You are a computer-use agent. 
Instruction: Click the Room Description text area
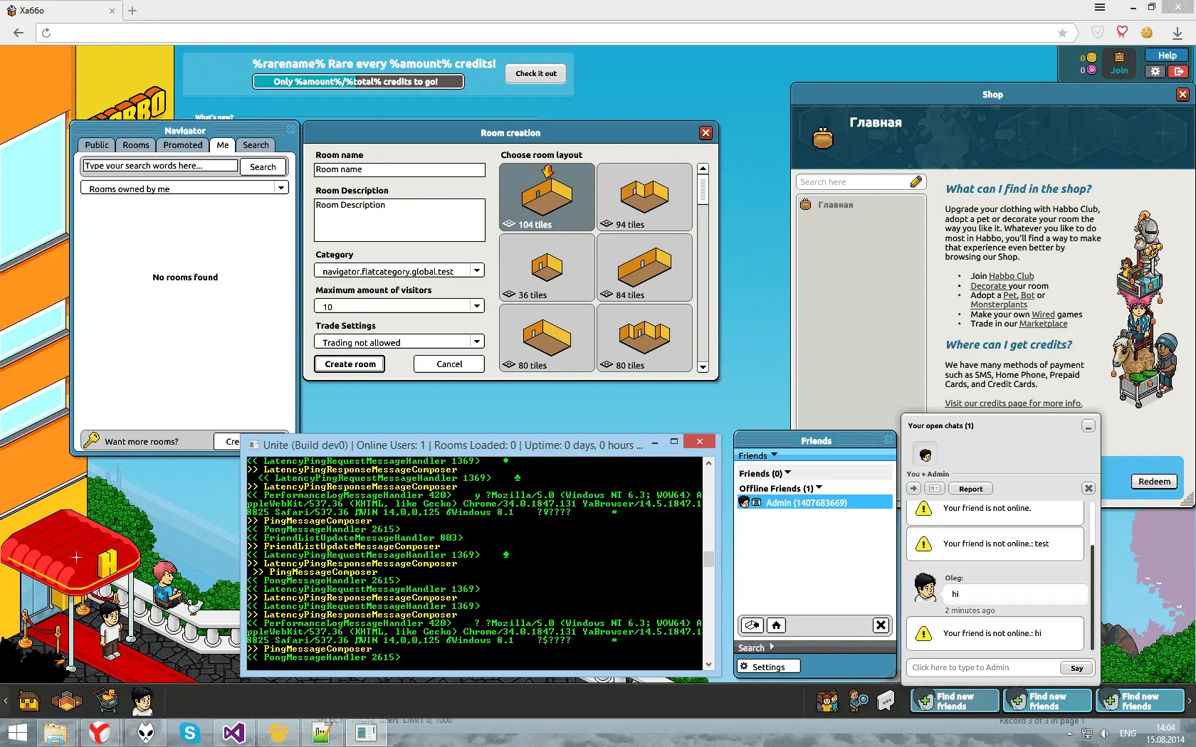tap(399, 220)
